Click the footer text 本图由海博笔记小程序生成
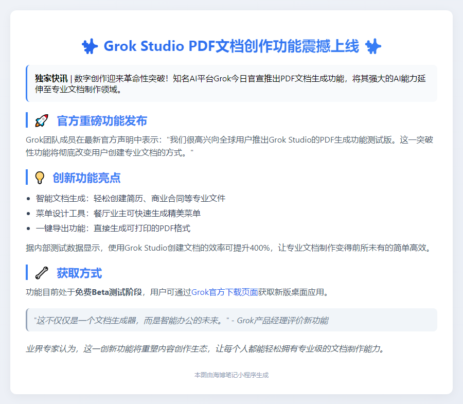The width and height of the screenshot is (463, 404). tap(232, 375)
